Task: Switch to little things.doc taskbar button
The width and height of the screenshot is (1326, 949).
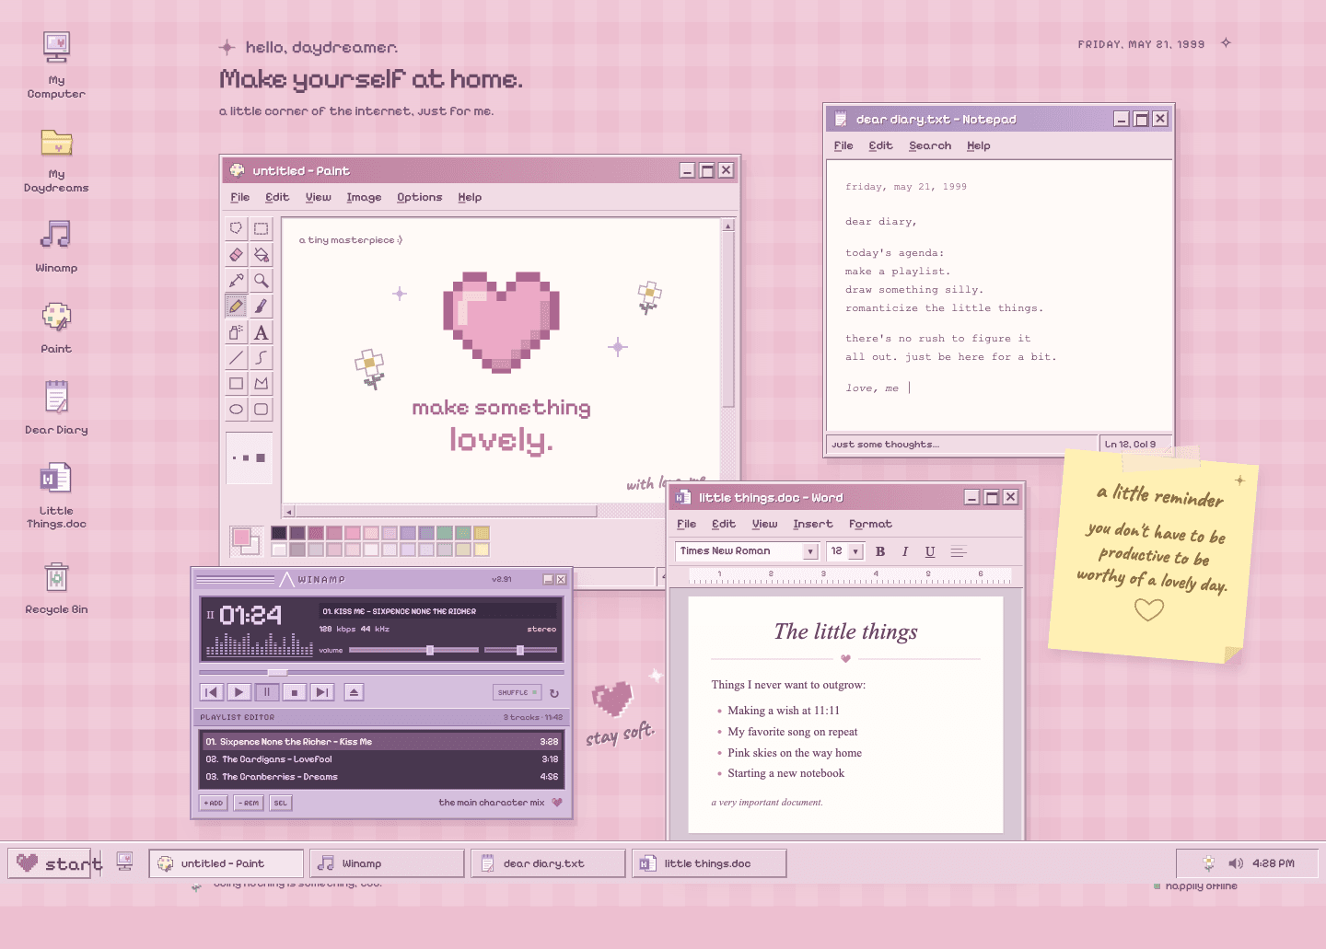Action: [709, 863]
